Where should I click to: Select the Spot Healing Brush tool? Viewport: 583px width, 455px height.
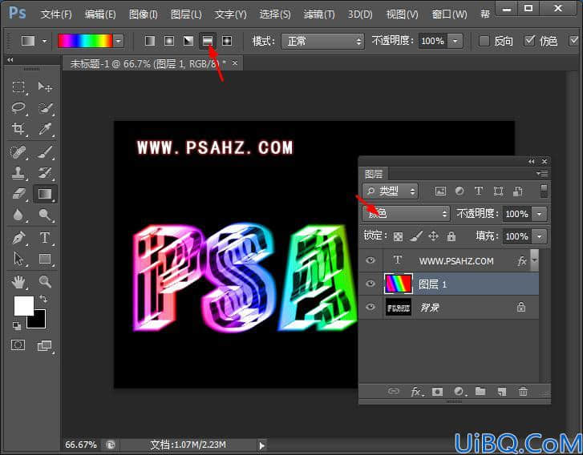[x=18, y=152]
